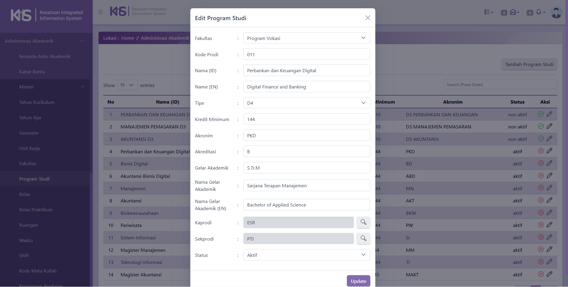The height and width of the screenshot is (287, 568).
Task: Toggle status icon for D3 AKUNTANSI row
Action: [x=541, y=138]
